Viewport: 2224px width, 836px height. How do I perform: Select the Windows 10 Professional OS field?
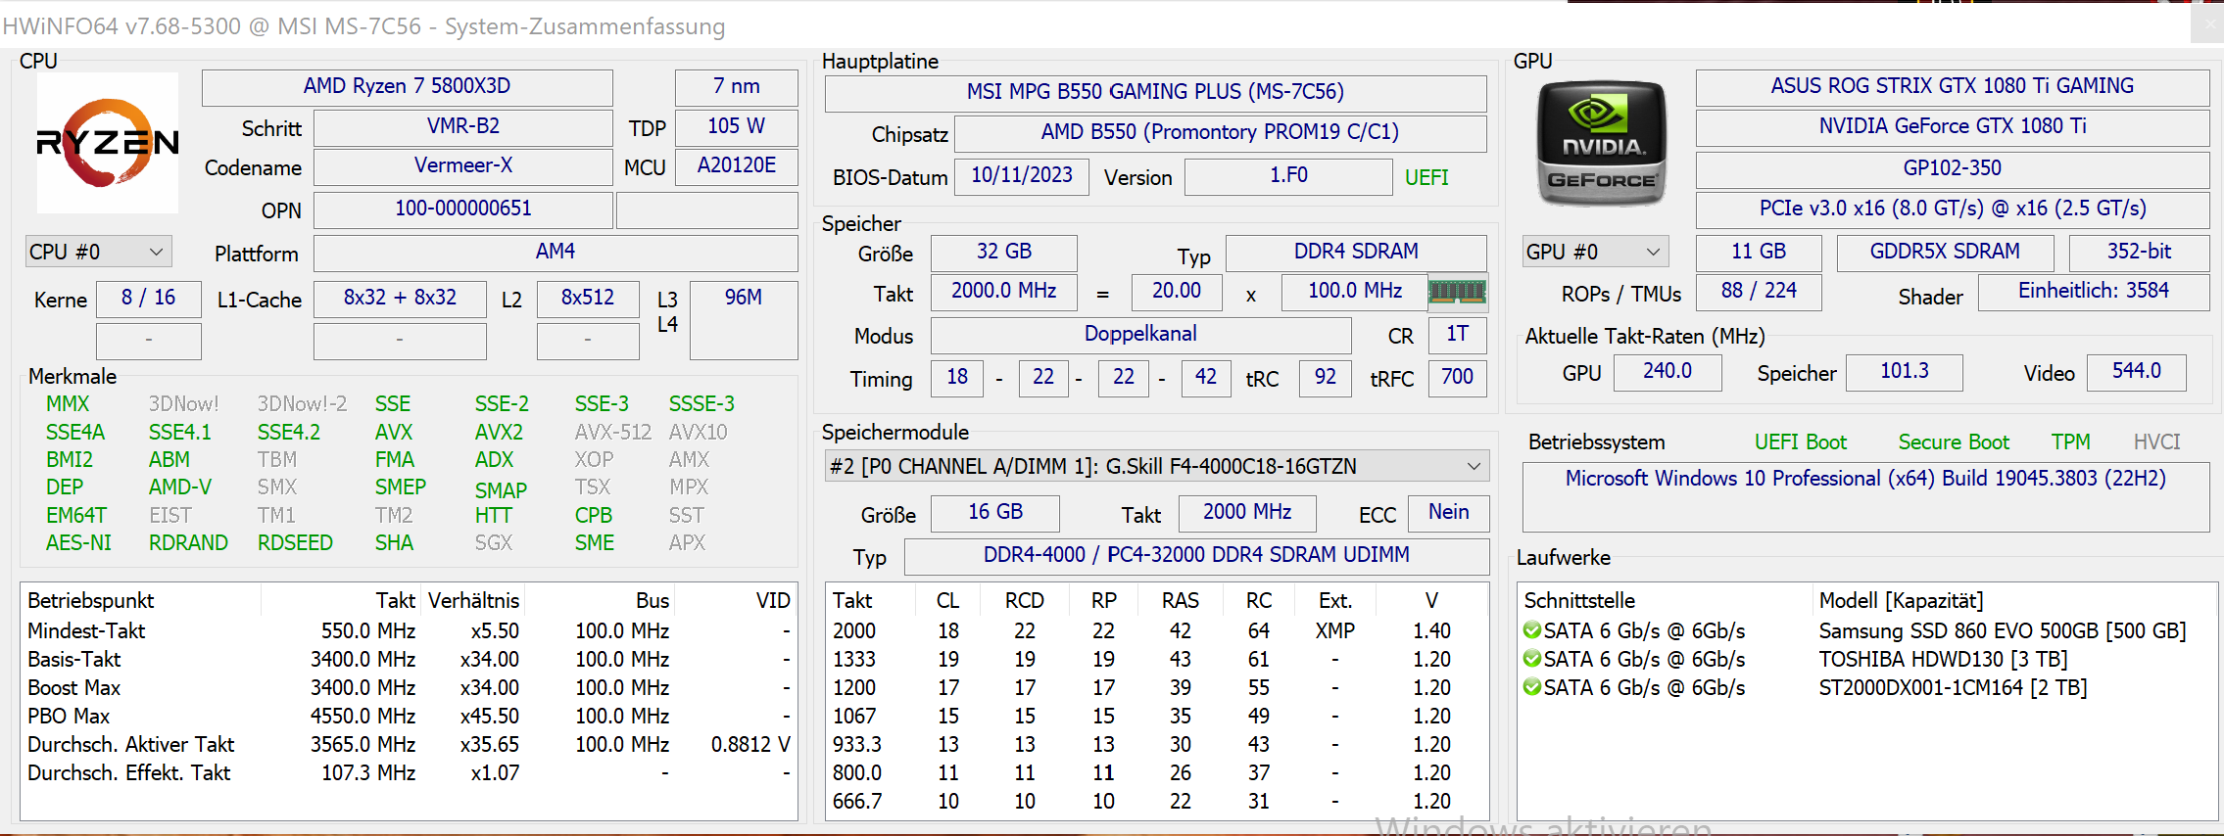click(x=1865, y=495)
